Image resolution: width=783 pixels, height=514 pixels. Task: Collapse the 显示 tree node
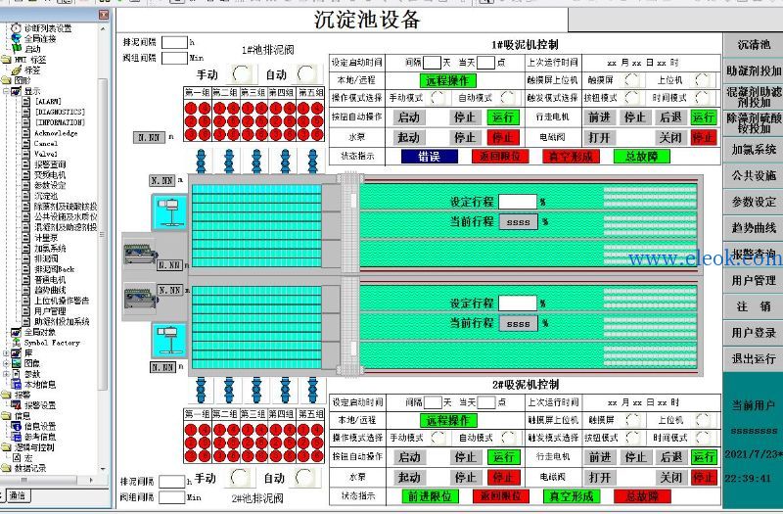coord(6,91)
